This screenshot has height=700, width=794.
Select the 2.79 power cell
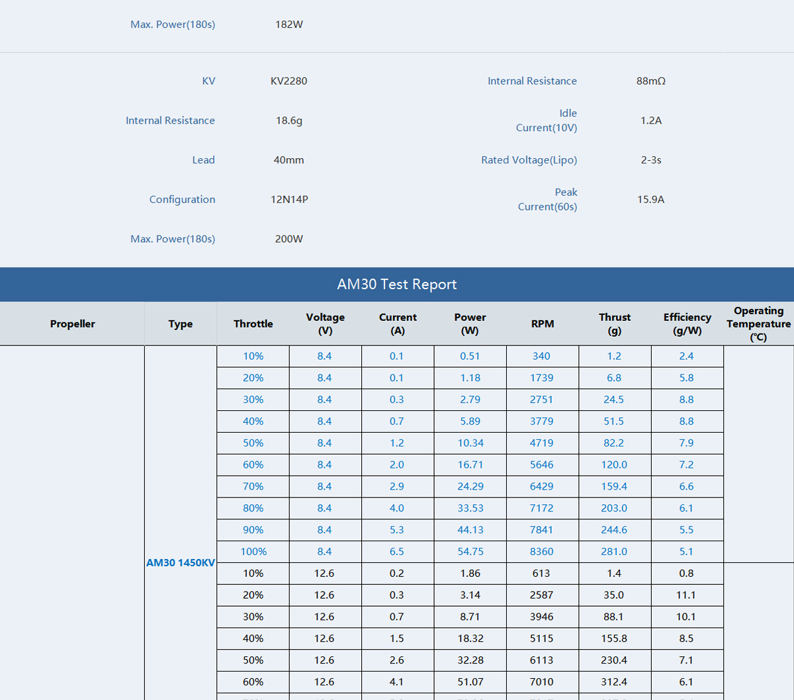click(470, 400)
